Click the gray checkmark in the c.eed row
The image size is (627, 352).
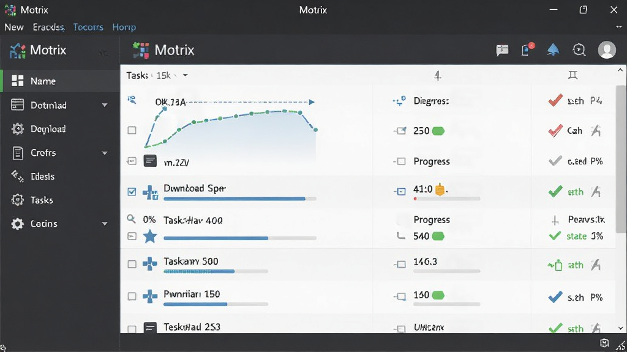click(555, 161)
